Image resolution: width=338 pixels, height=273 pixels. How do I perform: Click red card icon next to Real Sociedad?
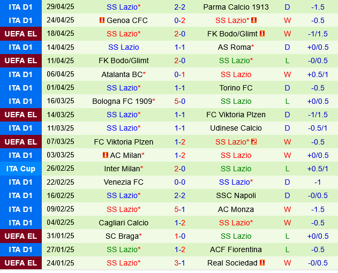[x=262, y=263]
